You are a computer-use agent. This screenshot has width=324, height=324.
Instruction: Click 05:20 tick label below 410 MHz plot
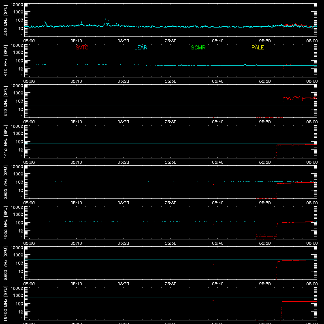pyautogui.click(x=124, y=81)
